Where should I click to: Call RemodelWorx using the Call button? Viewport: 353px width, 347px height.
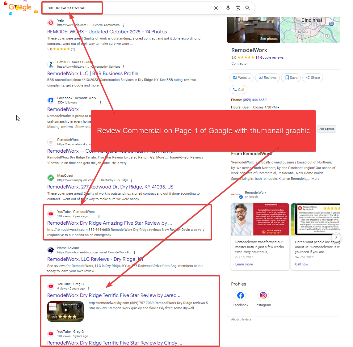[238, 90]
